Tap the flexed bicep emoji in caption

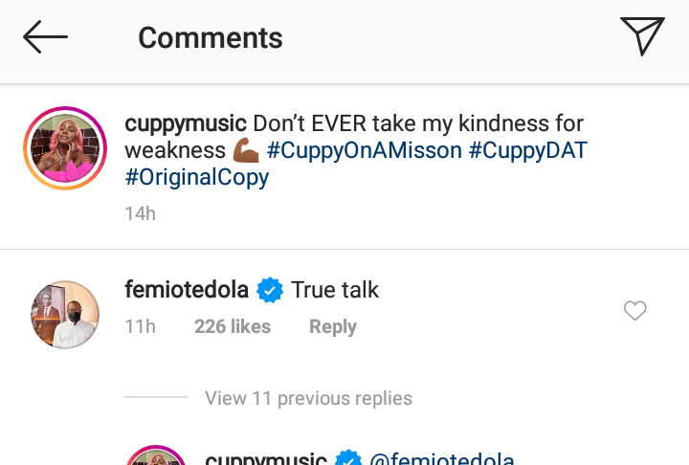click(x=246, y=151)
